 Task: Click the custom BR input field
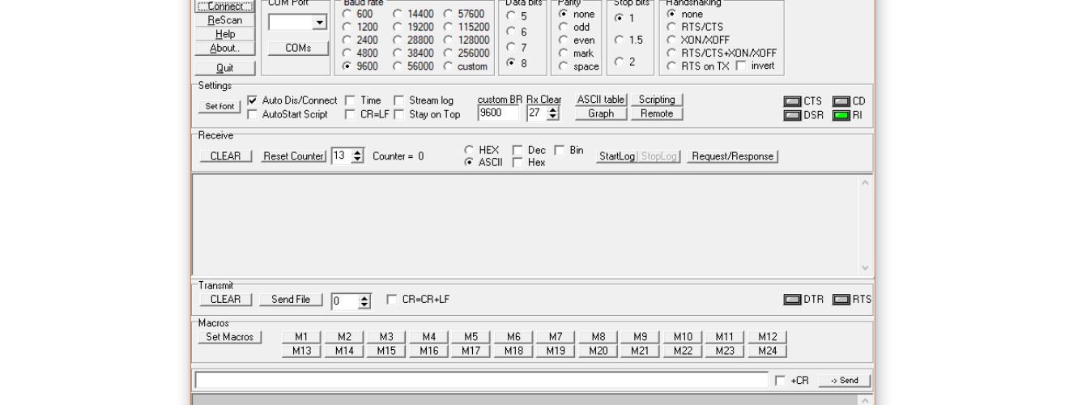tap(498, 113)
